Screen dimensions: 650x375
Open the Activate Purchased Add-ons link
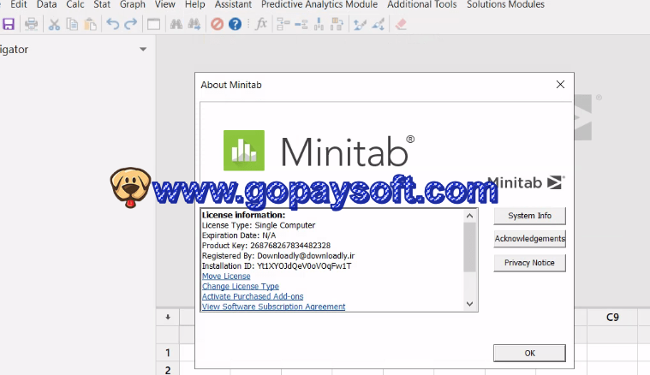pyautogui.click(x=253, y=297)
